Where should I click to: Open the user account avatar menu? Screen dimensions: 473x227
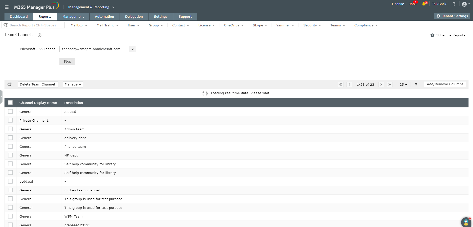click(466, 4)
